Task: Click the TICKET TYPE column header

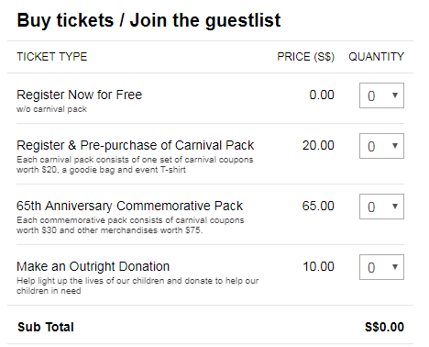Action: pos(52,57)
